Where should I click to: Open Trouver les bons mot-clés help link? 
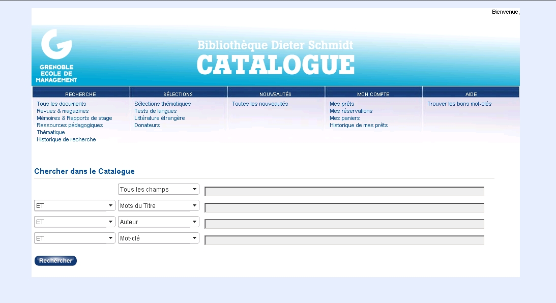coord(459,104)
